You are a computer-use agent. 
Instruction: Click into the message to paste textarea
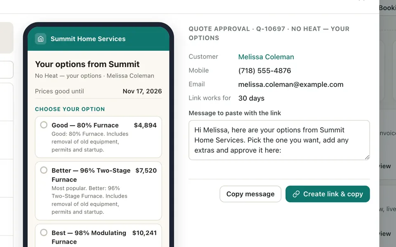click(x=279, y=140)
